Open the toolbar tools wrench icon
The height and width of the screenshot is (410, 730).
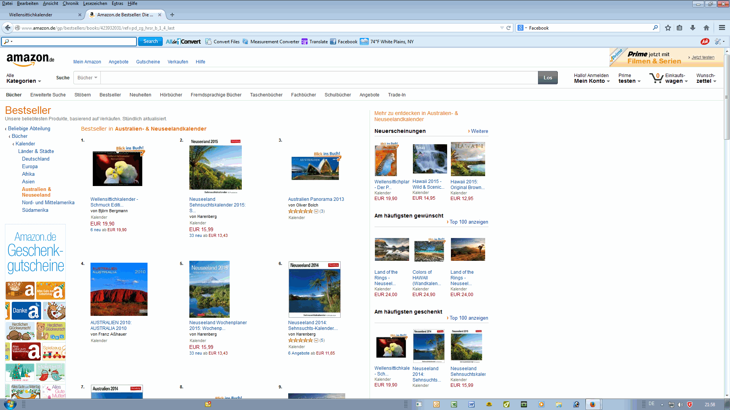coord(718,41)
